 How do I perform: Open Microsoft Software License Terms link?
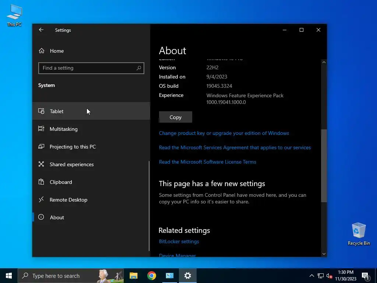(x=208, y=162)
